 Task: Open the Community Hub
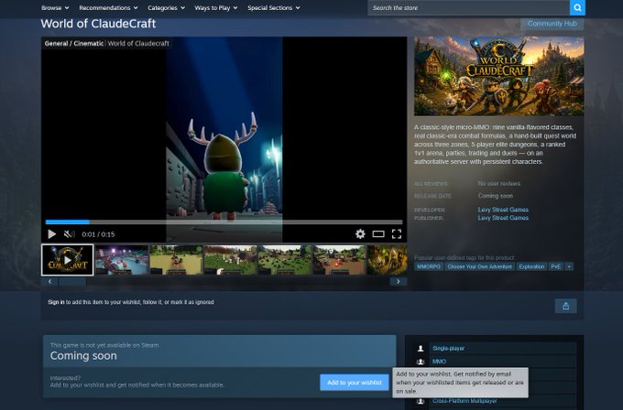coord(552,24)
